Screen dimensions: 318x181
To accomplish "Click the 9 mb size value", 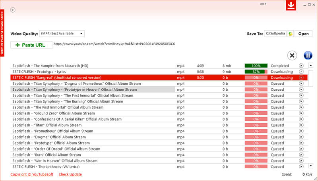I will pos(227,72).
